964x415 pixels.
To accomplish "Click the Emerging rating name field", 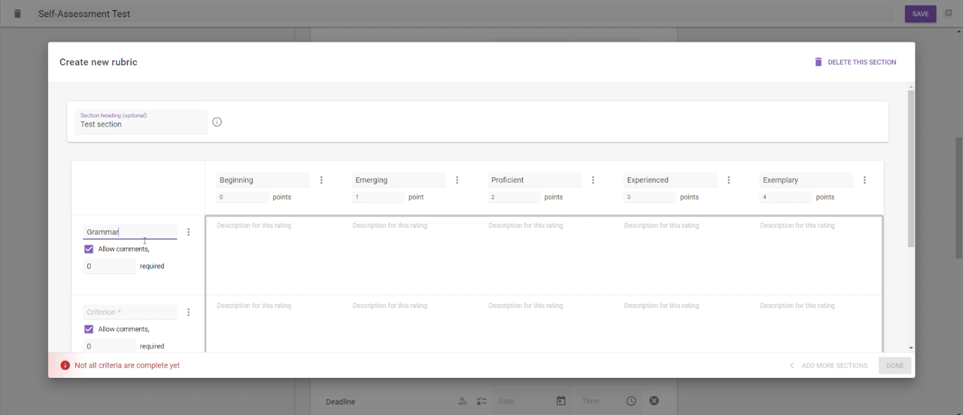I will click(x=398, y=180).
